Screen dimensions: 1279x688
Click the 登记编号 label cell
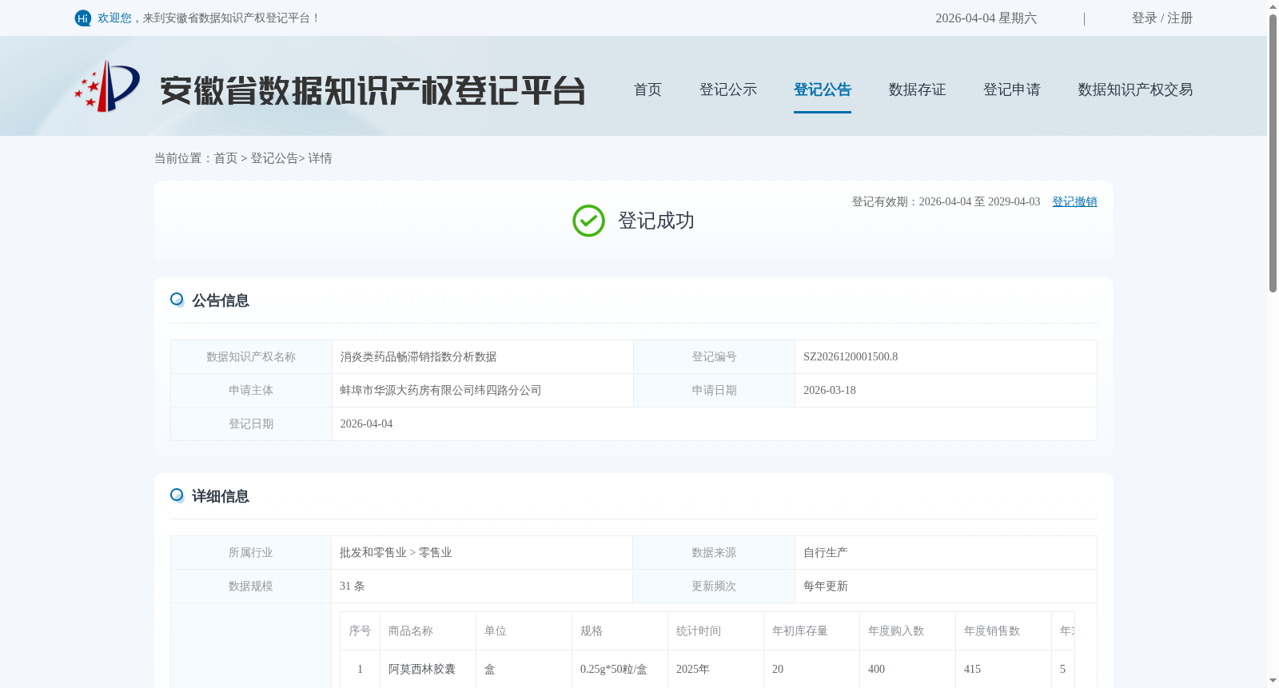714,356
